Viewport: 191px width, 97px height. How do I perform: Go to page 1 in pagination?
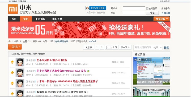coord(97,47)
